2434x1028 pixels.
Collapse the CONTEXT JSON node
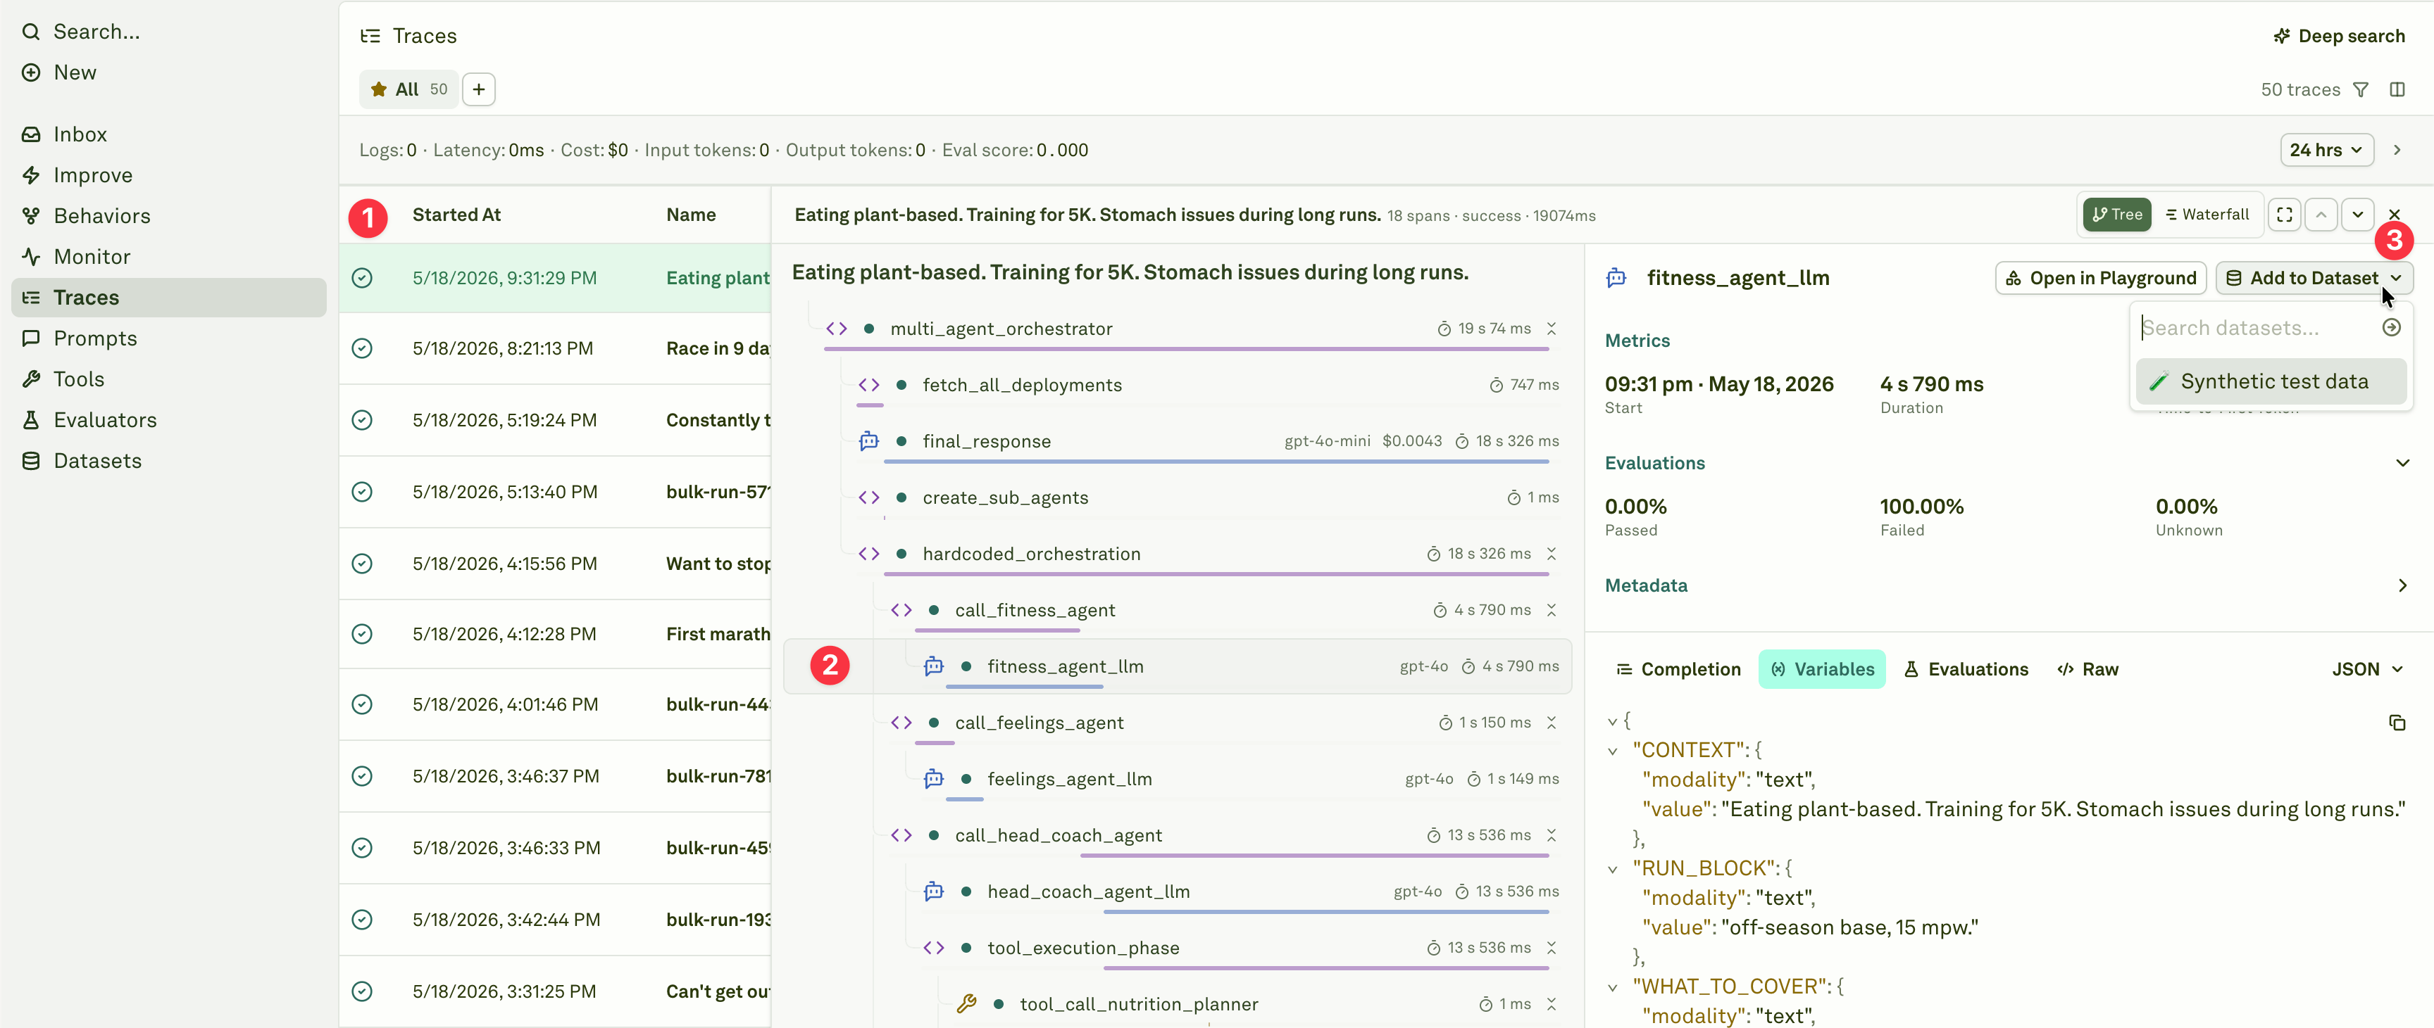click(x=1613, y=751)
